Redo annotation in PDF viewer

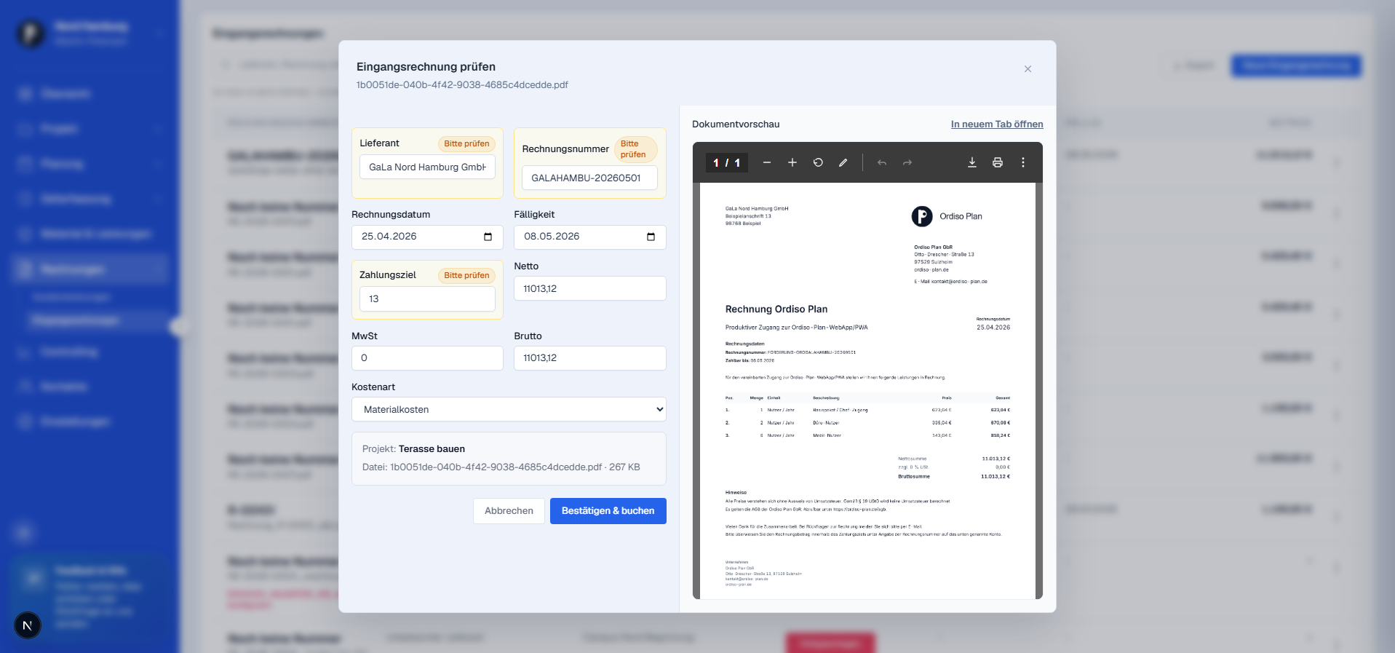click(x=907, y=162)
